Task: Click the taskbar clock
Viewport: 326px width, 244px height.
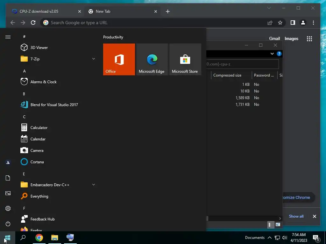Action: point(299,238)
